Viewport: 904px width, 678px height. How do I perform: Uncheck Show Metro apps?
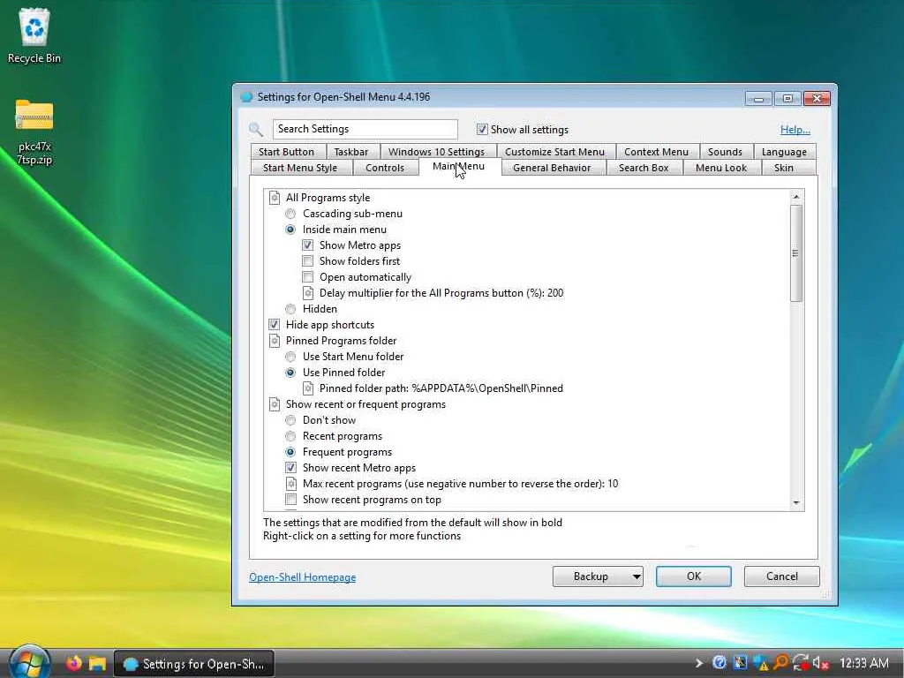[308, 245]
